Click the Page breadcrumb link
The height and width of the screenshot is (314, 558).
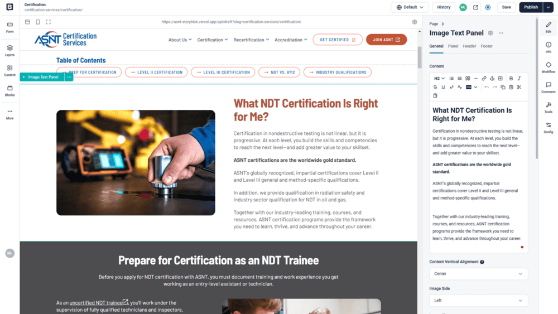coord(434,24)
